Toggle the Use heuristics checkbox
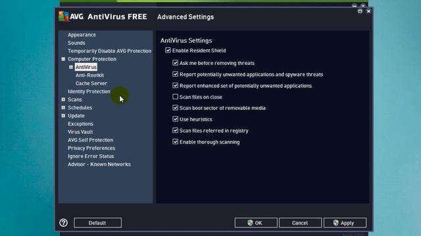 tap(176, 119)
